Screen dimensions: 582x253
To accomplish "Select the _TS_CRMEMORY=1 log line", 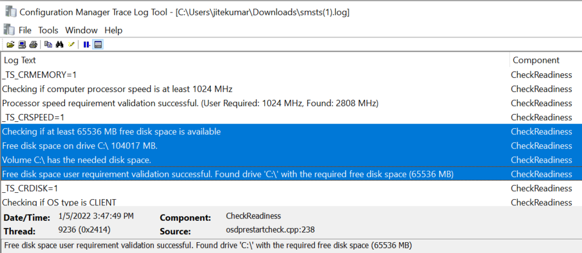I will pyautogui.click(x=291, y=75).
